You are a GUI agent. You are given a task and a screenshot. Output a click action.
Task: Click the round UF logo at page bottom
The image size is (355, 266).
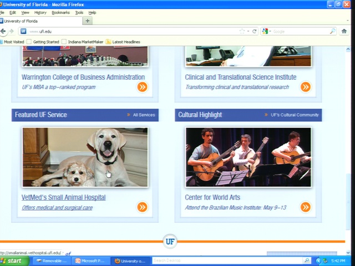click(x=170, y=242)
